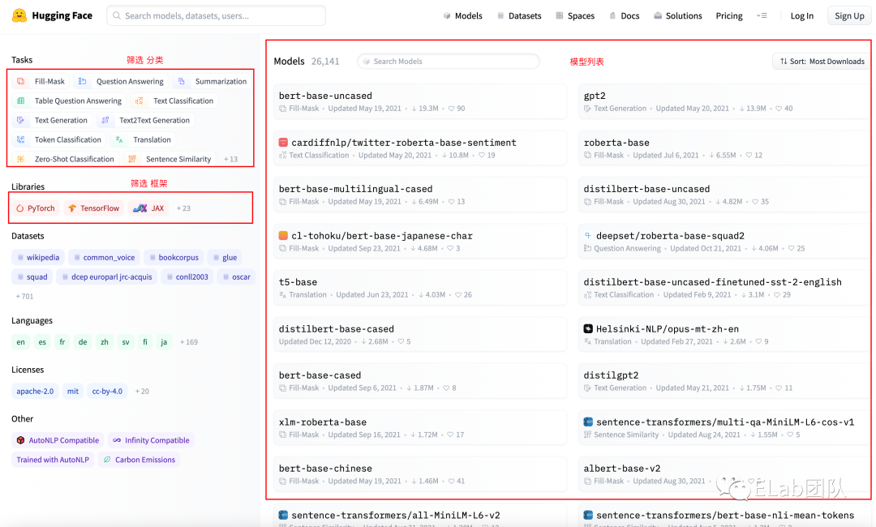
Task: Toggle the wikipedia dataset filter
Action: click(x=38, y=257)
